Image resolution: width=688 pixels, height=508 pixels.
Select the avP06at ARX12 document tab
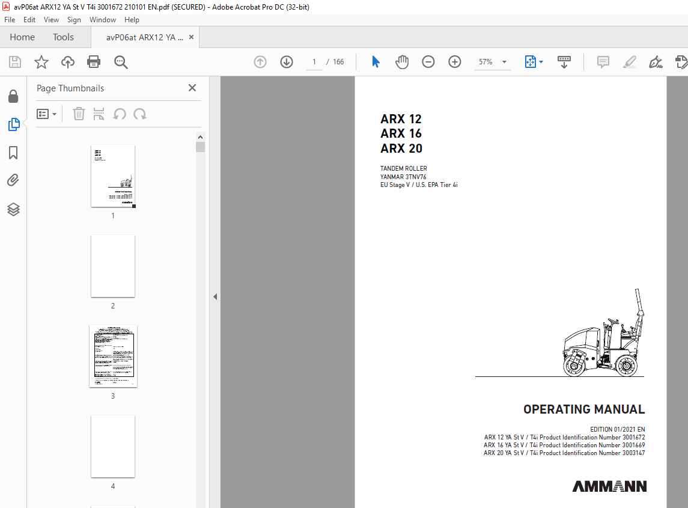(x=145, y=37)
